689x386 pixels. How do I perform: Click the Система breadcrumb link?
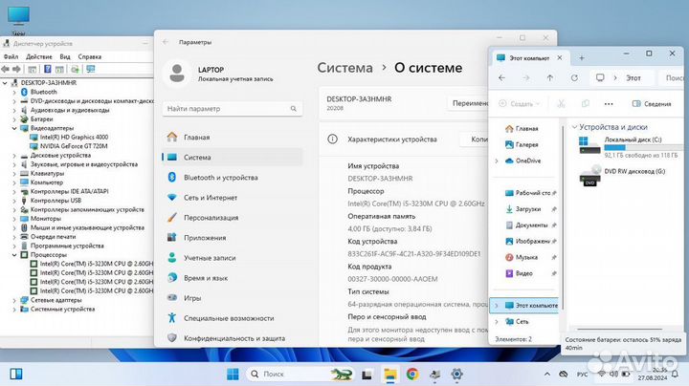[344, 68]
